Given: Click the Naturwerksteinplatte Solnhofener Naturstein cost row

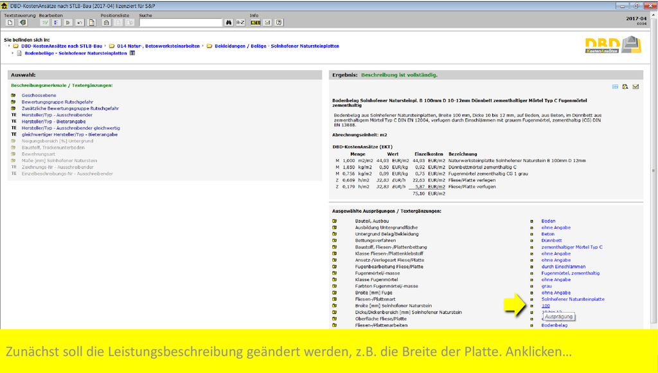Looking at the screenshot, I should tap(461, 161).
